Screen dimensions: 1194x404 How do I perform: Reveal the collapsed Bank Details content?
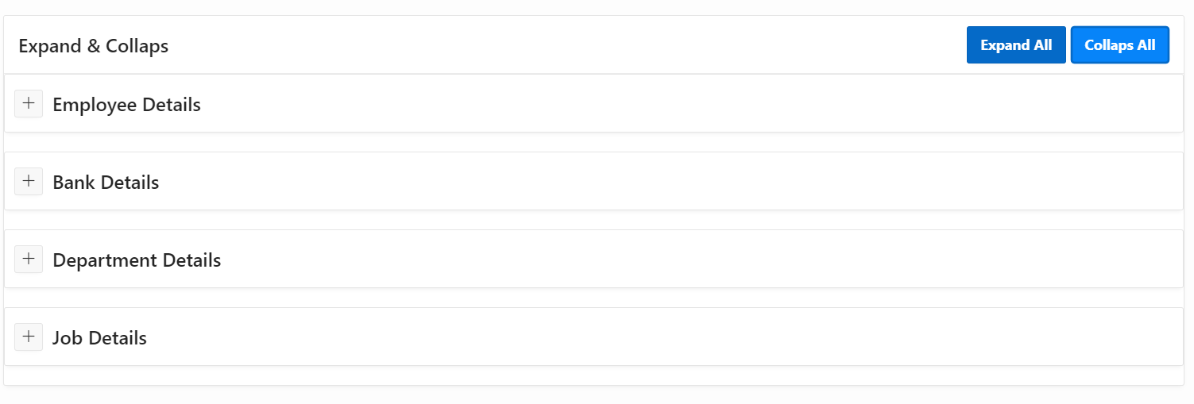click(x=29, y=181)
